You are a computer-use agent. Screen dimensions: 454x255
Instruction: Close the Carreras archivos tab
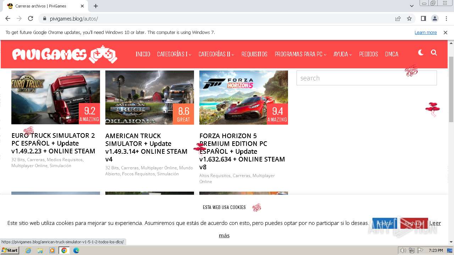click(82, 6)
